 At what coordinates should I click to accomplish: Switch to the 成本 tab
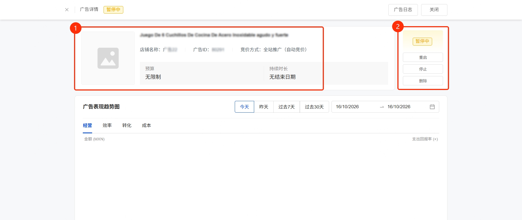point(146,125)
